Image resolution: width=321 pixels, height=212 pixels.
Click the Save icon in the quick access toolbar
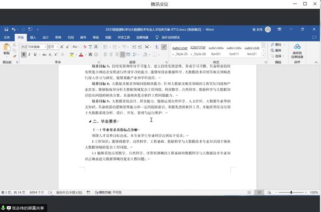pyautogui.click(x=6, y=29)
